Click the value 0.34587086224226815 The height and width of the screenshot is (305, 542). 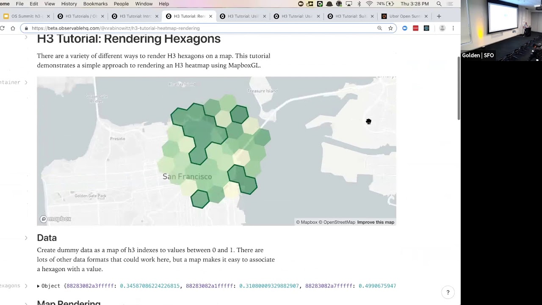[x=150, y=286]
